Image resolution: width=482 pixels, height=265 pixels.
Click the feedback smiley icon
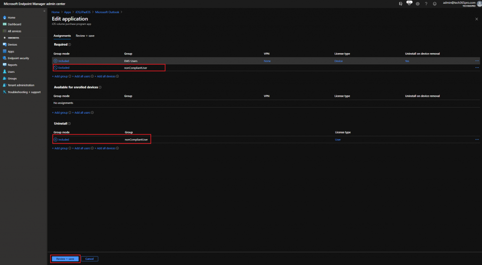tap(434, 4)
